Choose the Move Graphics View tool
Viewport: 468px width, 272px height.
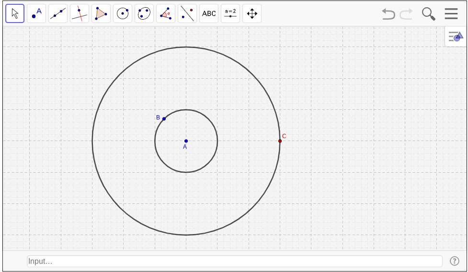coord(252,13)
